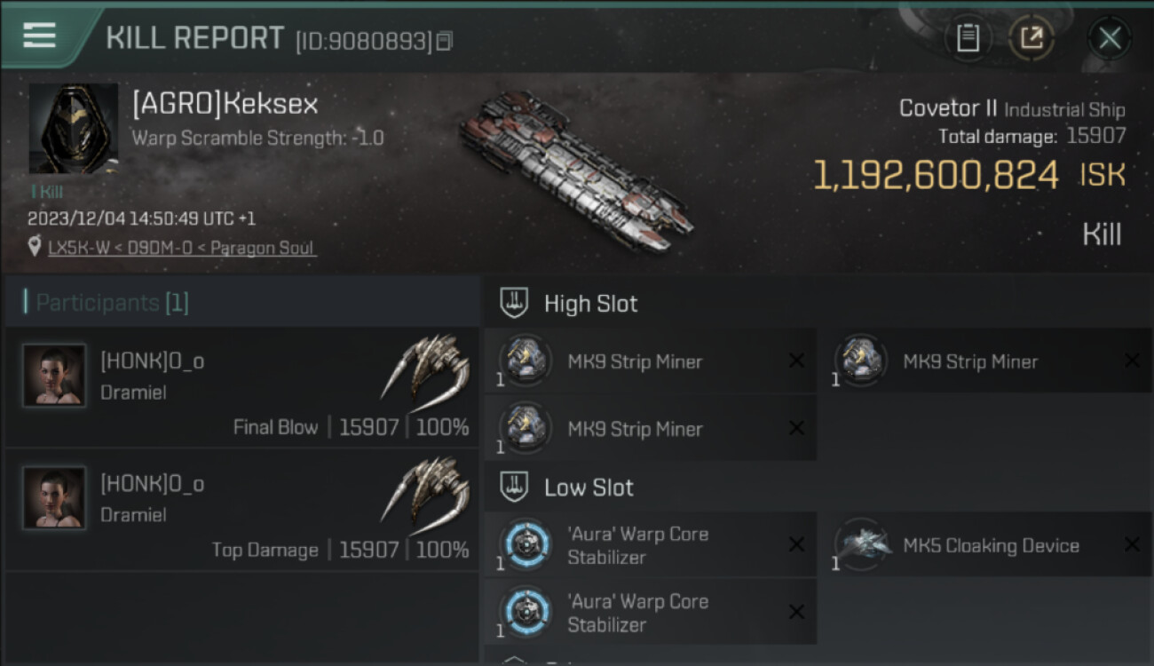Viewport: 1154px width, 666px height.
Task: Select the first 'Aura' Warp Core Stabilizer
Action: (x=650, y=544)
